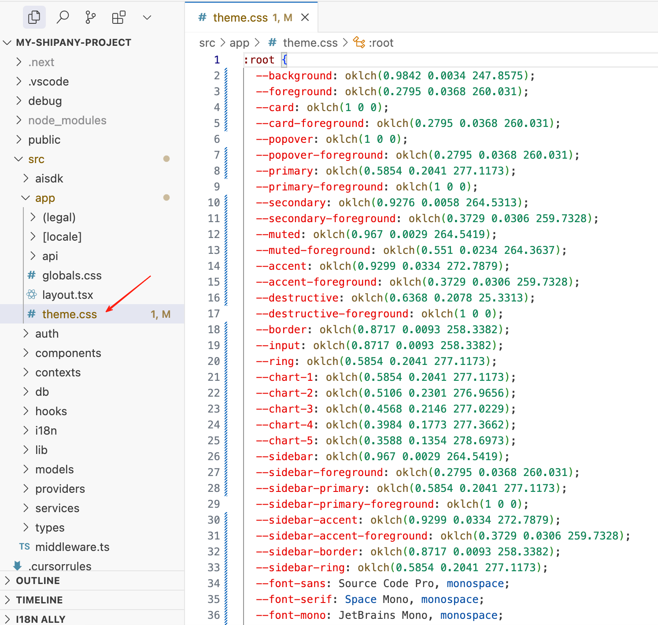This screenshot has width=658, height=625.
Task: Click the download icon next to .cursorrules
Action: pos(17,565)
